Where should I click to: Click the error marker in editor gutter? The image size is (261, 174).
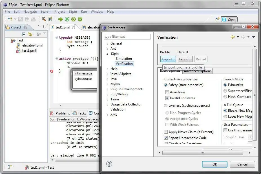(x=52, y=71)
